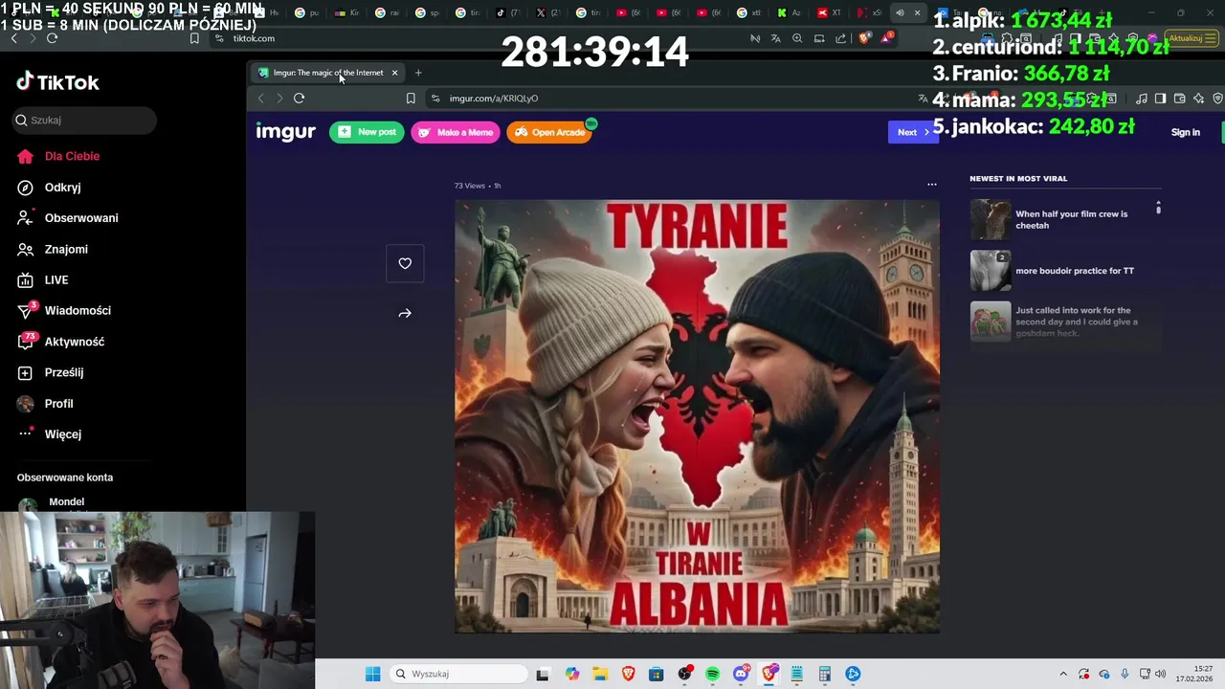Screen dimensions: 1225x689
Task: Go back in the Imgur browser window
Action: pyautogui.click(x=260, y=98)
